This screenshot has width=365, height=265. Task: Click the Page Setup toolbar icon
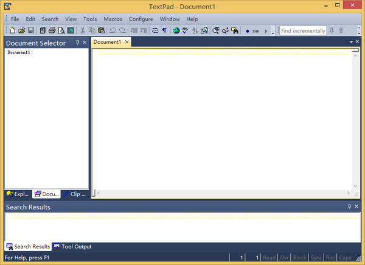point(71,30)
